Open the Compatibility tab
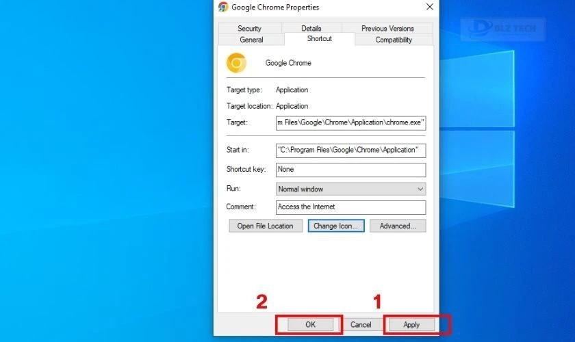Viewport: 575px width, 342px height. tap(394, 40)
